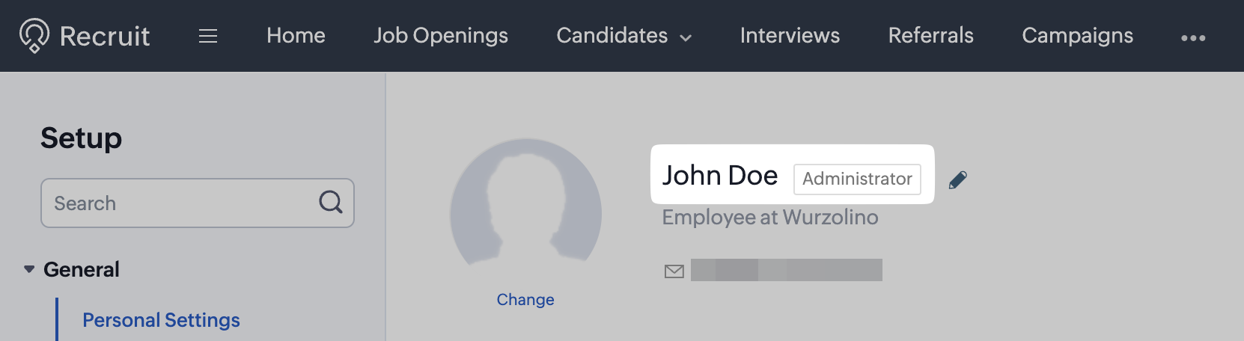1244x341 pixels.
Task: Open the Interviews tab
Action: (x=790, y=36)
